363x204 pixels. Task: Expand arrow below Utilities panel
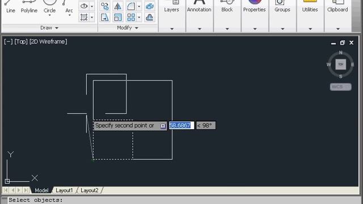(310, 29)
